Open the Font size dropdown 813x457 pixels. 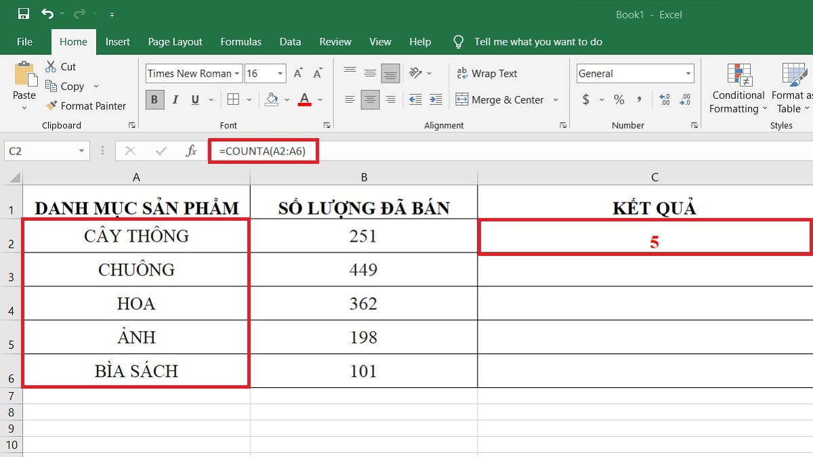(x=278, y=73)
